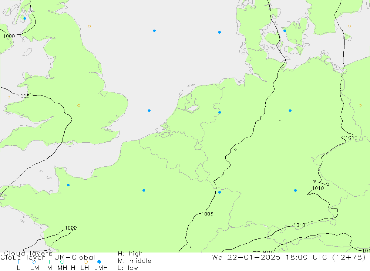The image size is (370, 271).
Task: Click the 'L: low' legend text
Action: coord(128,268)
